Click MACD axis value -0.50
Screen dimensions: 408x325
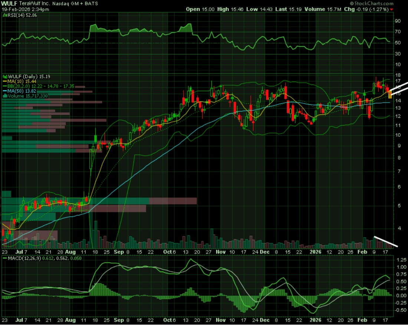[x=401, y=310]
